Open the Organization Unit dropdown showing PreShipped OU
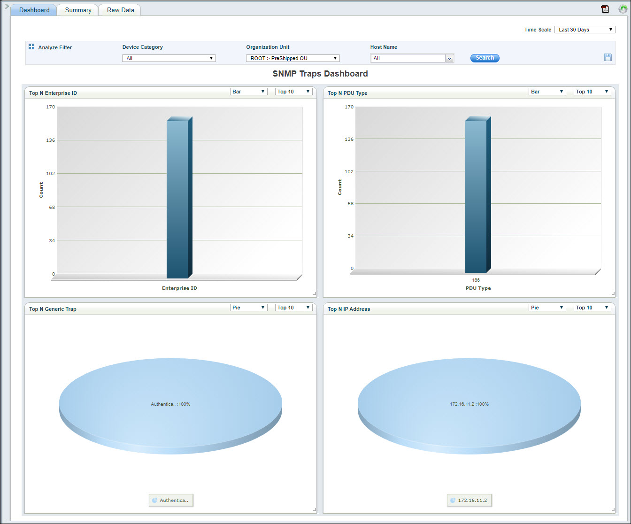This screenshot has height=524, width=631. (292, 58)
